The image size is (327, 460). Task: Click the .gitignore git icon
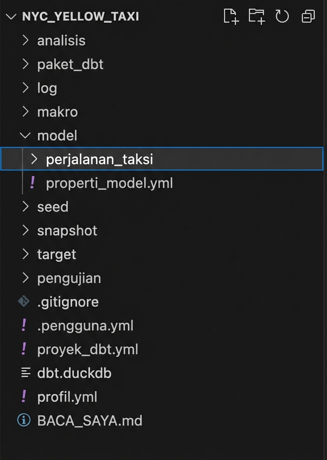click(x=24, y=301)
